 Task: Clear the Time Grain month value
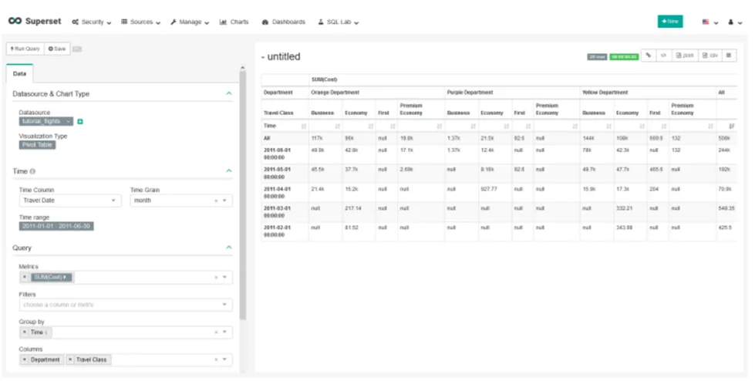[x=216, y=201]
